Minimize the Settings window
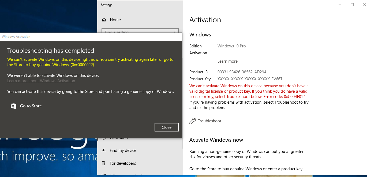The width and height of the screenshot is (367, 177). point(340,5)
